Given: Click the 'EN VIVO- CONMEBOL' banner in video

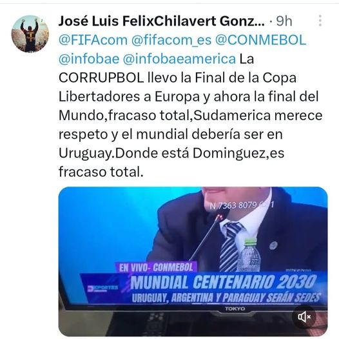Looking at the screenshot, I should (x=156, y=267).
